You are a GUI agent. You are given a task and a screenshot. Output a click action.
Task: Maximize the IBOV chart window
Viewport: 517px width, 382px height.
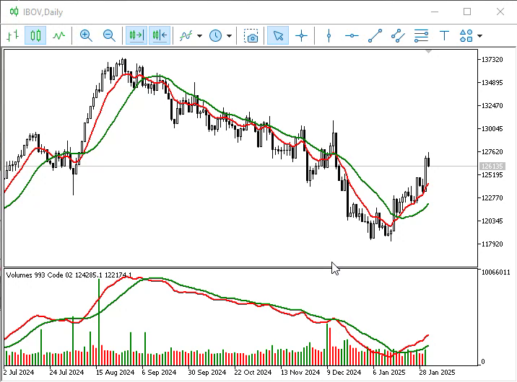[467, 12]
